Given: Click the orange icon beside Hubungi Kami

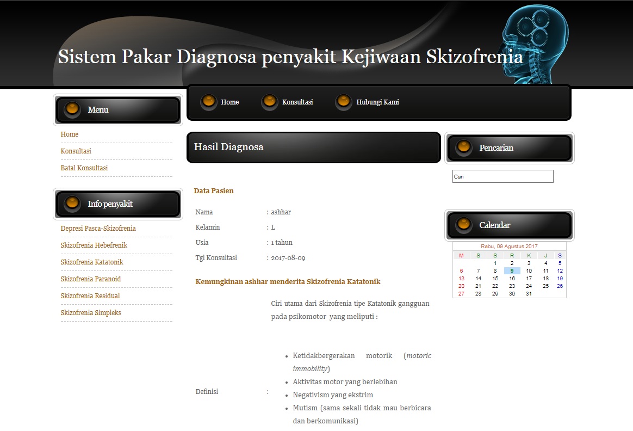Looking at the screenshot, I should click(344, 101).
